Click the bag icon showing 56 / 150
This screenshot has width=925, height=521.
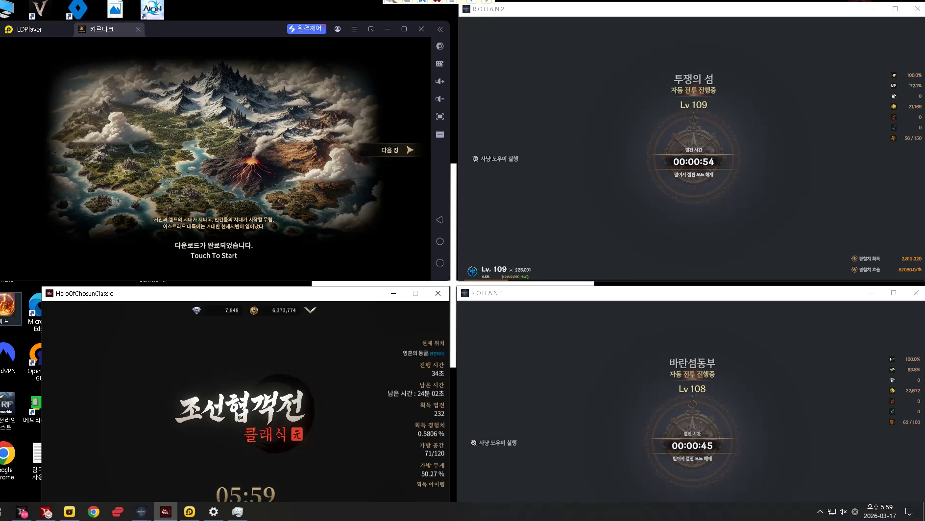pos(894,138)
